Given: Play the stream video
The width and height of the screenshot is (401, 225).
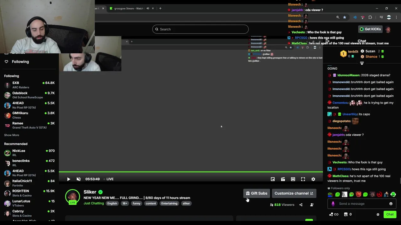Looking at the screenshot, I should point(69,179).
